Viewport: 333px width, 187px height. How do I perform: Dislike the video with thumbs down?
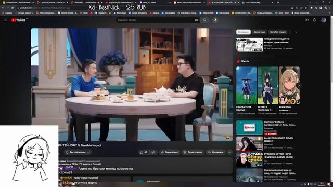pyautogui.click(x=153, y=152)
